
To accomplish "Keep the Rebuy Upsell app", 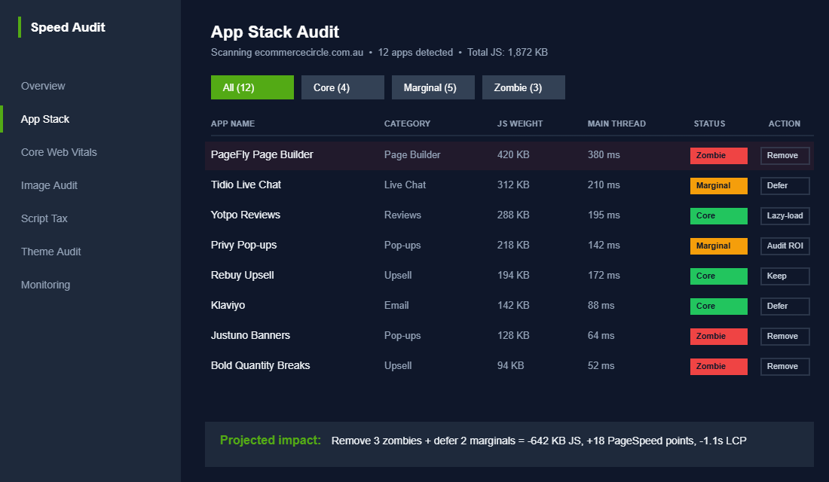I will click(x=785, y=276).
